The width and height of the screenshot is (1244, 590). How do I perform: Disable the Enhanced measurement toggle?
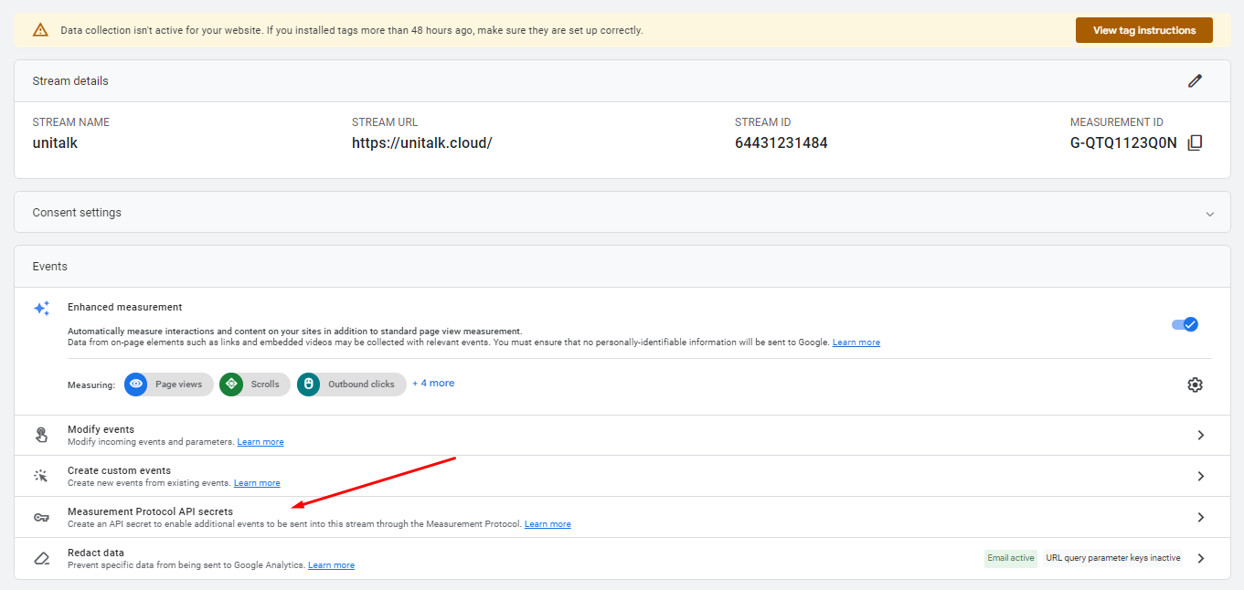tap(1185, 324)
